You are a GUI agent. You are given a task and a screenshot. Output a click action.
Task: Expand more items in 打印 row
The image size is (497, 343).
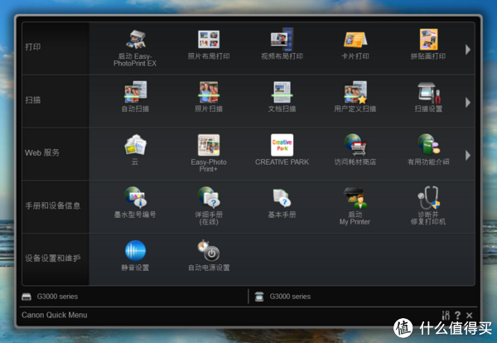[x=468, y=50]
